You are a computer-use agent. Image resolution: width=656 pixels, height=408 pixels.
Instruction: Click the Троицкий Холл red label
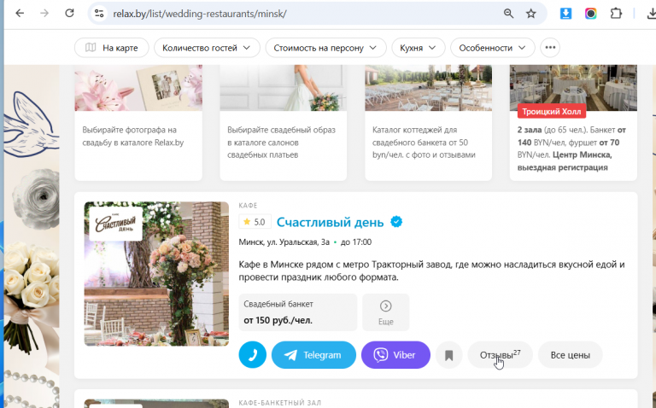tap(552, 112)
